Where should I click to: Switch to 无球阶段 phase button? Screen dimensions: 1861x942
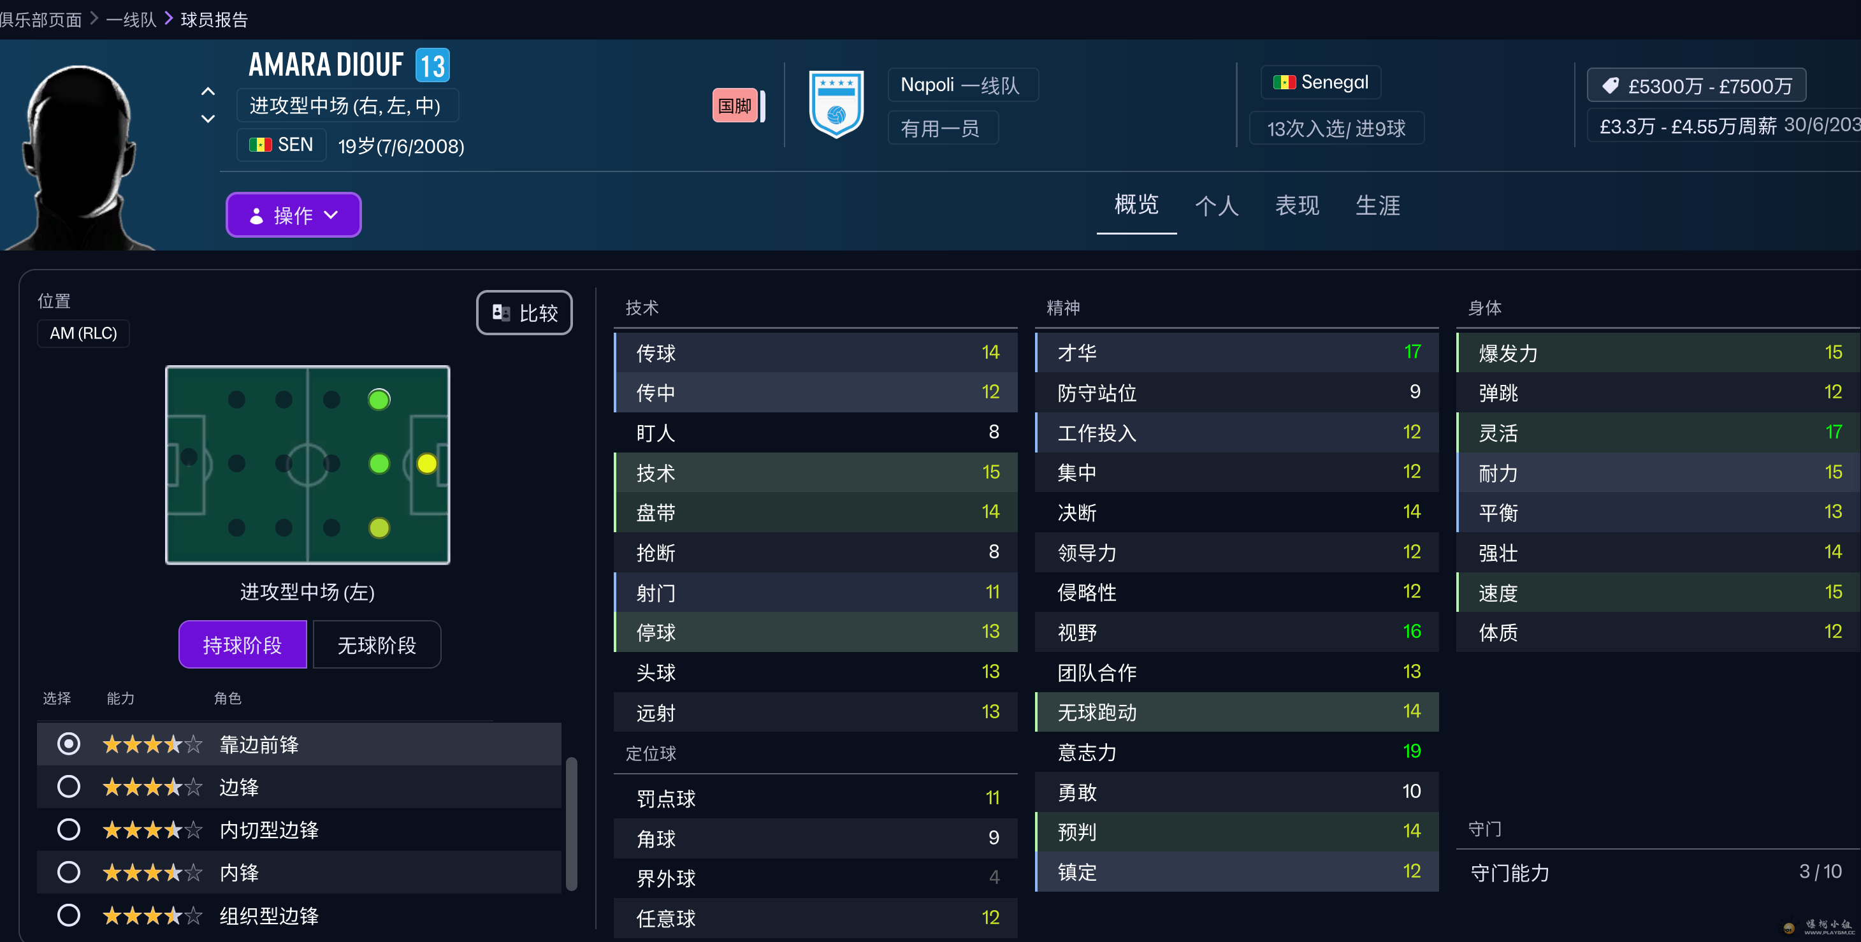pyautogui.click(x=377, y=644)
